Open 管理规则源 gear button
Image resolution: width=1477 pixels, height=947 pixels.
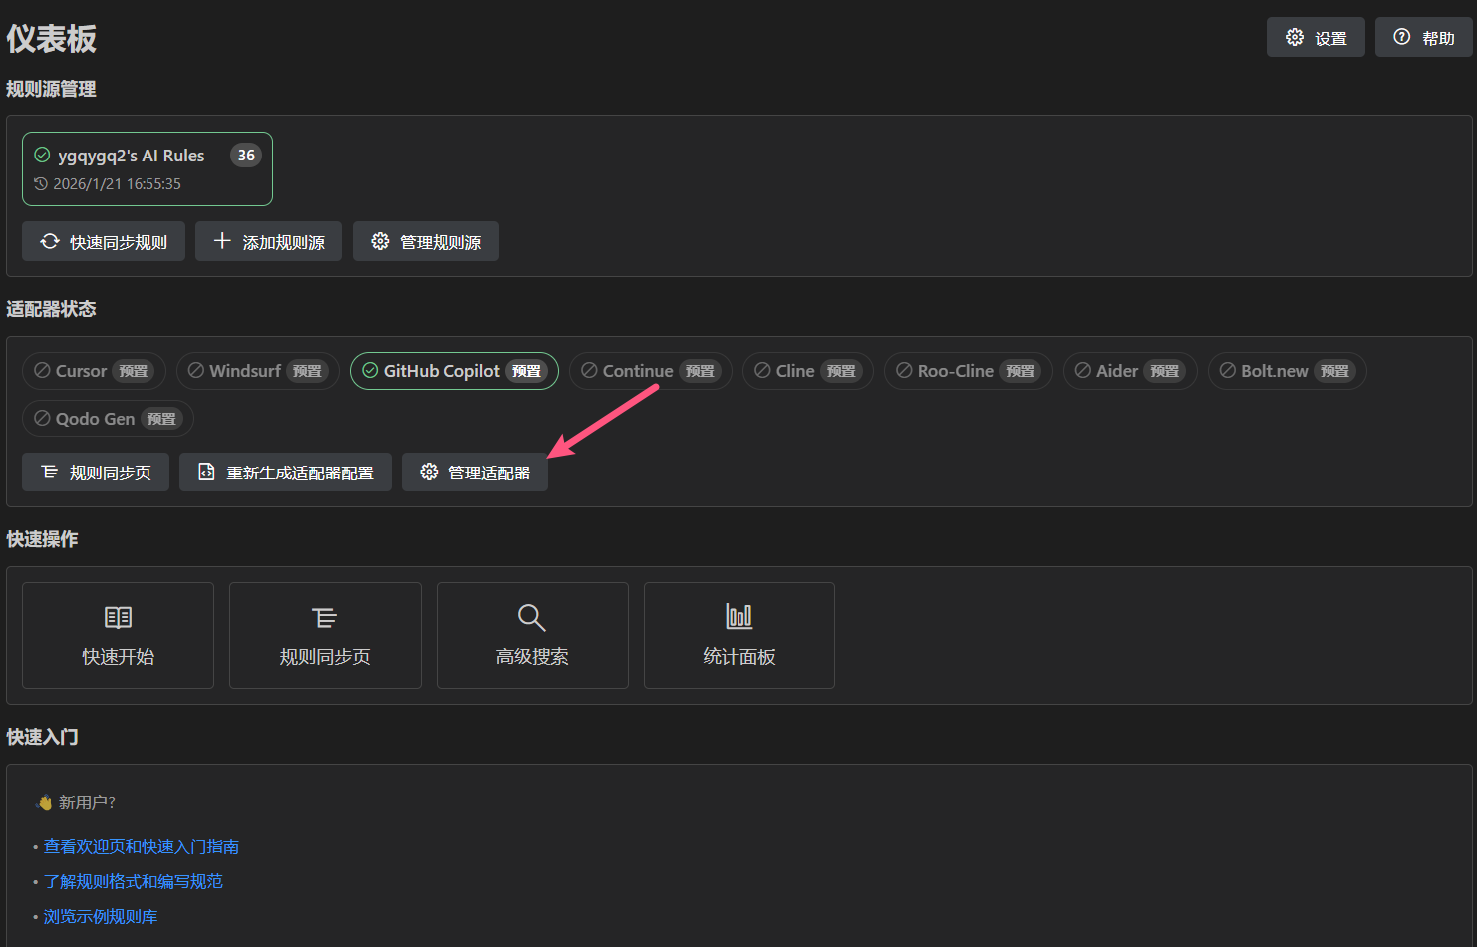(x=426, y=242)
